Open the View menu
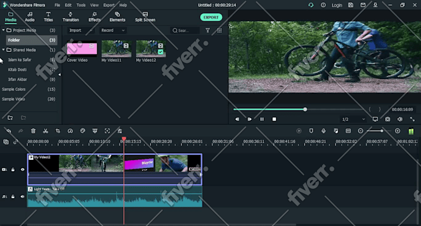The image size is (421, 226). [94, 5]
